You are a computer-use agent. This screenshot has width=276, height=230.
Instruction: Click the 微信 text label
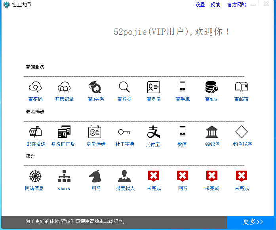click(182, 144)
